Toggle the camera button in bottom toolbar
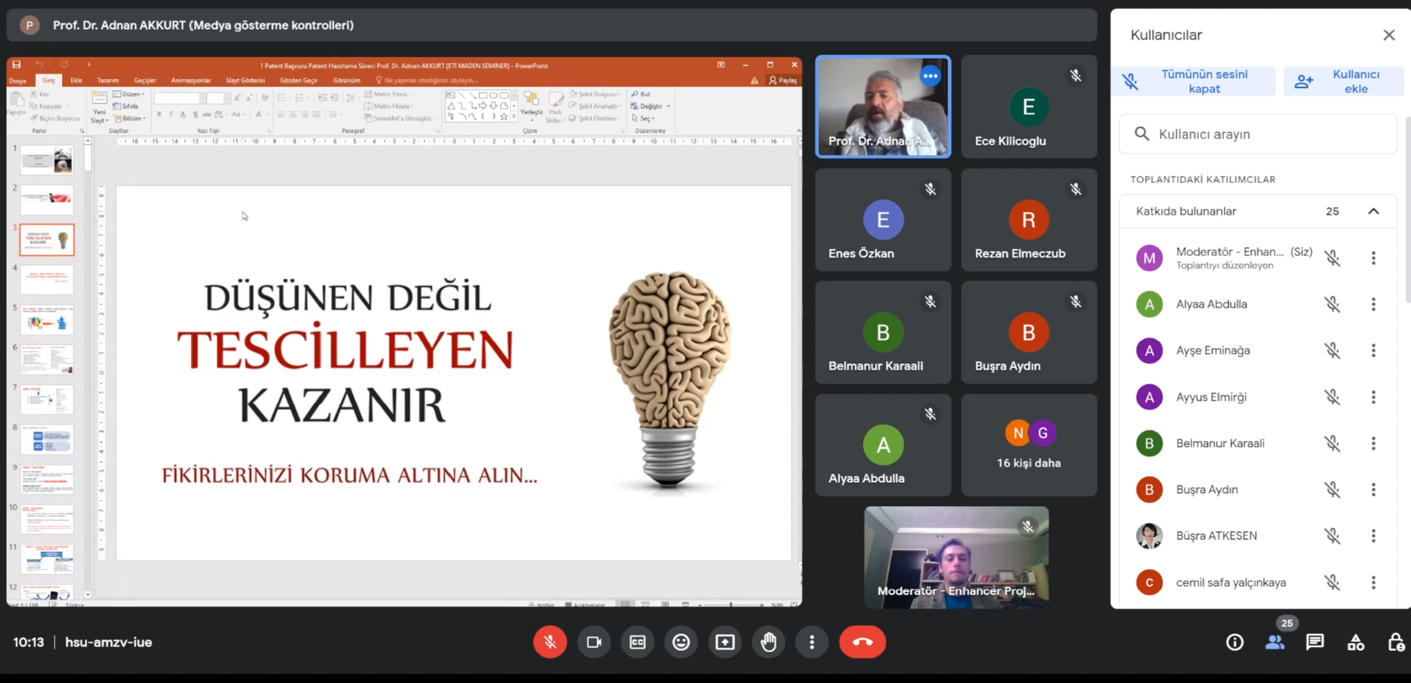 593,642
